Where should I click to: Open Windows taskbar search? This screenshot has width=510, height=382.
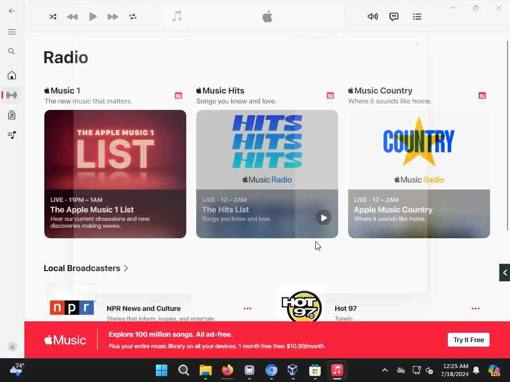[x=184, y=370]
